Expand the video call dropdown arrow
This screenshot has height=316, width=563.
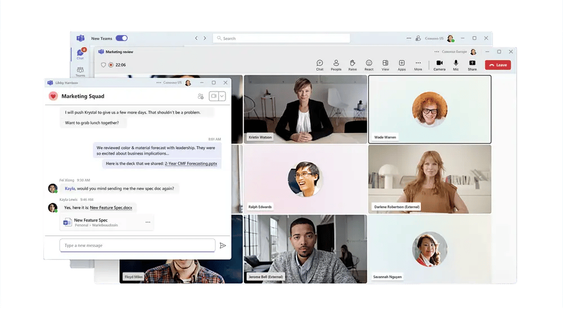pos(222,96)
